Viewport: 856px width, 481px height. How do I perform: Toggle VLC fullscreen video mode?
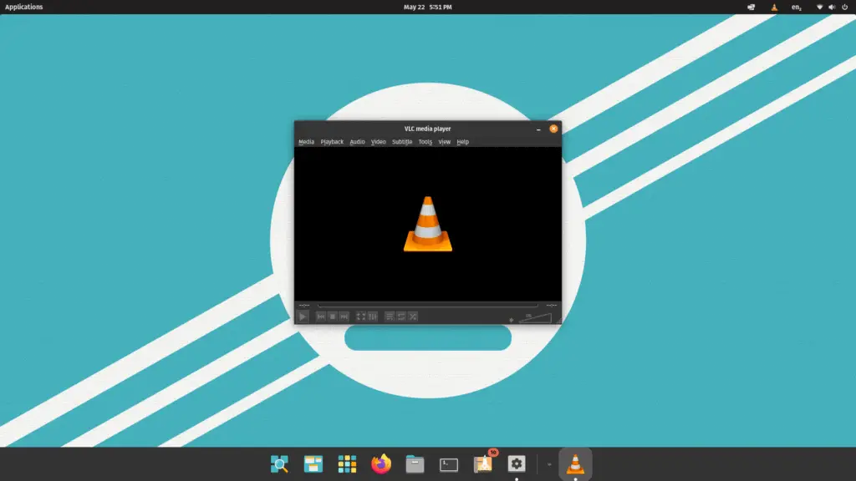(361, 316)
